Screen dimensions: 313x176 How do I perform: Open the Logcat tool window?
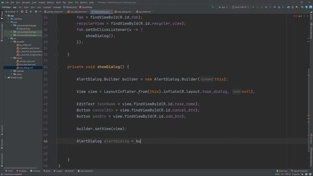pyautogui.click(x=58, y=171)
